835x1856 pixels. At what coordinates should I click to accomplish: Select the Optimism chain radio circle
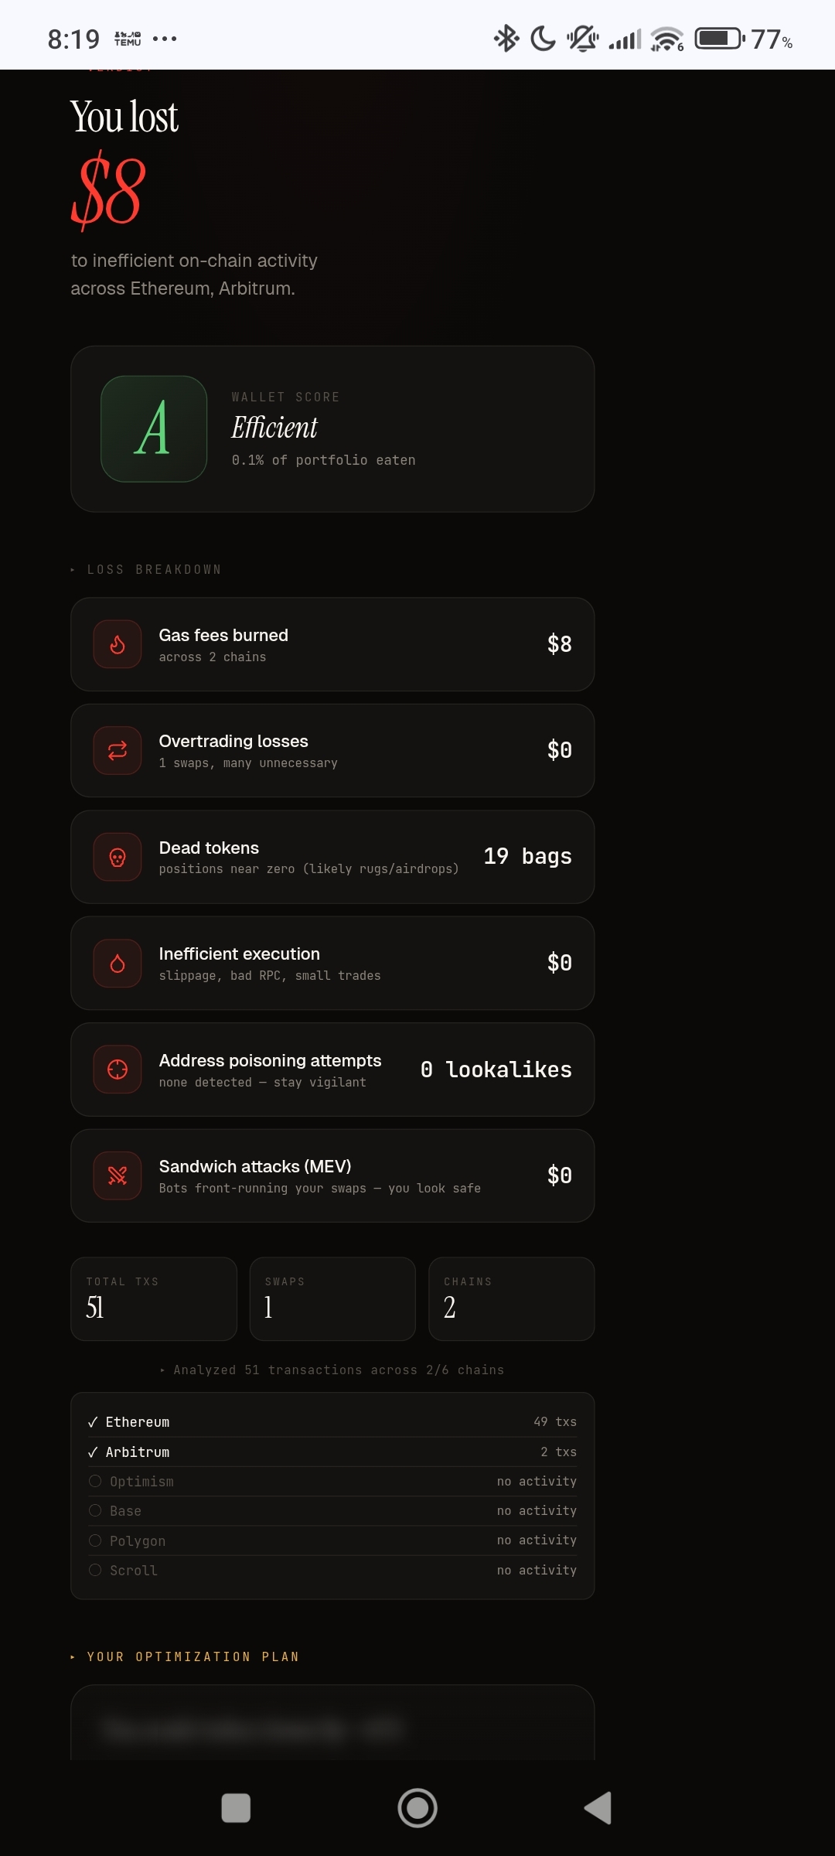click(x=95, y=1481)
